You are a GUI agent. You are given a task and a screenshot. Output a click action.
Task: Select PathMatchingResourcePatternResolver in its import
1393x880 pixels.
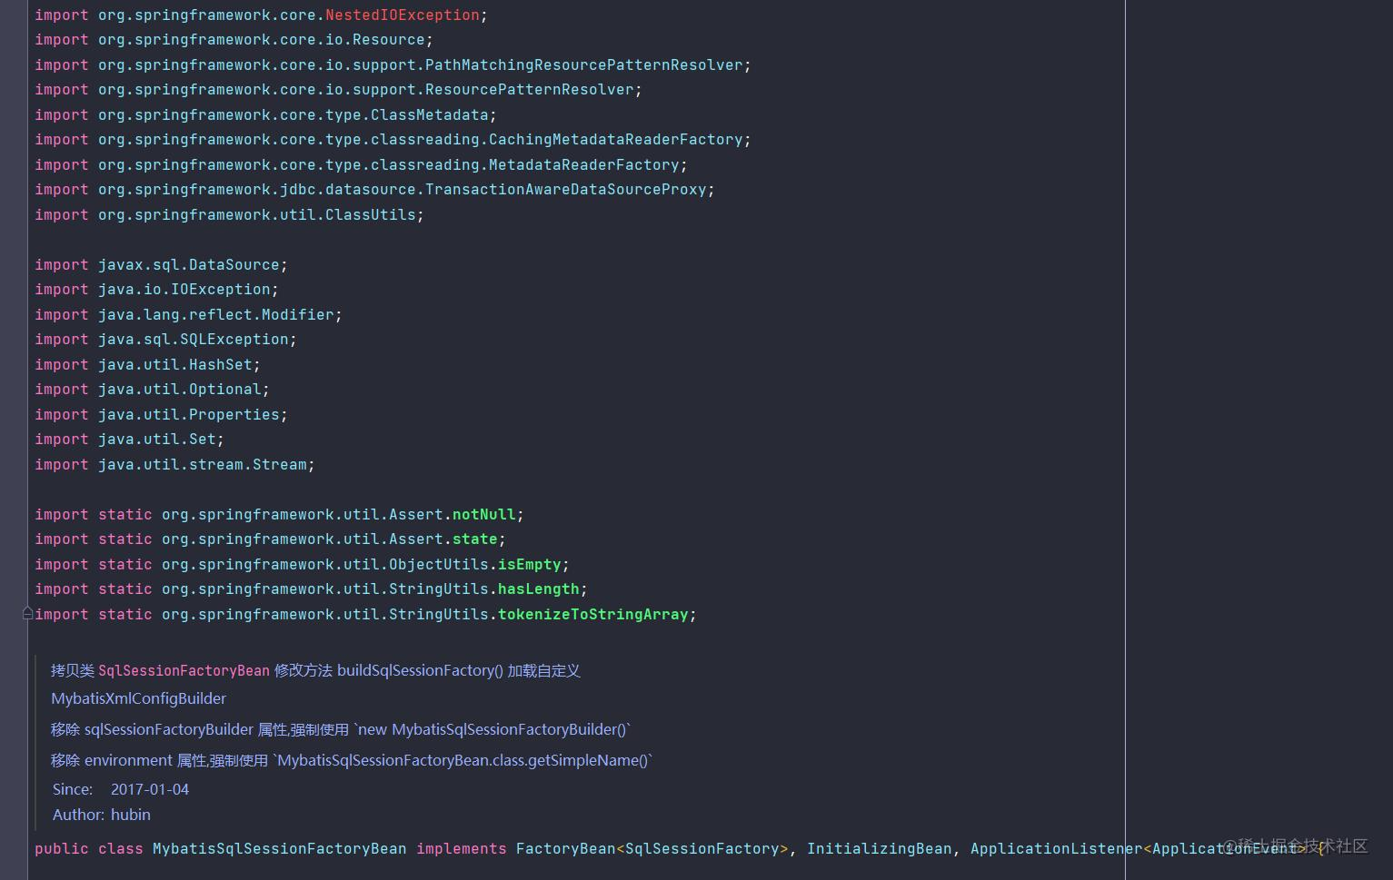click(x=584, y=65)
